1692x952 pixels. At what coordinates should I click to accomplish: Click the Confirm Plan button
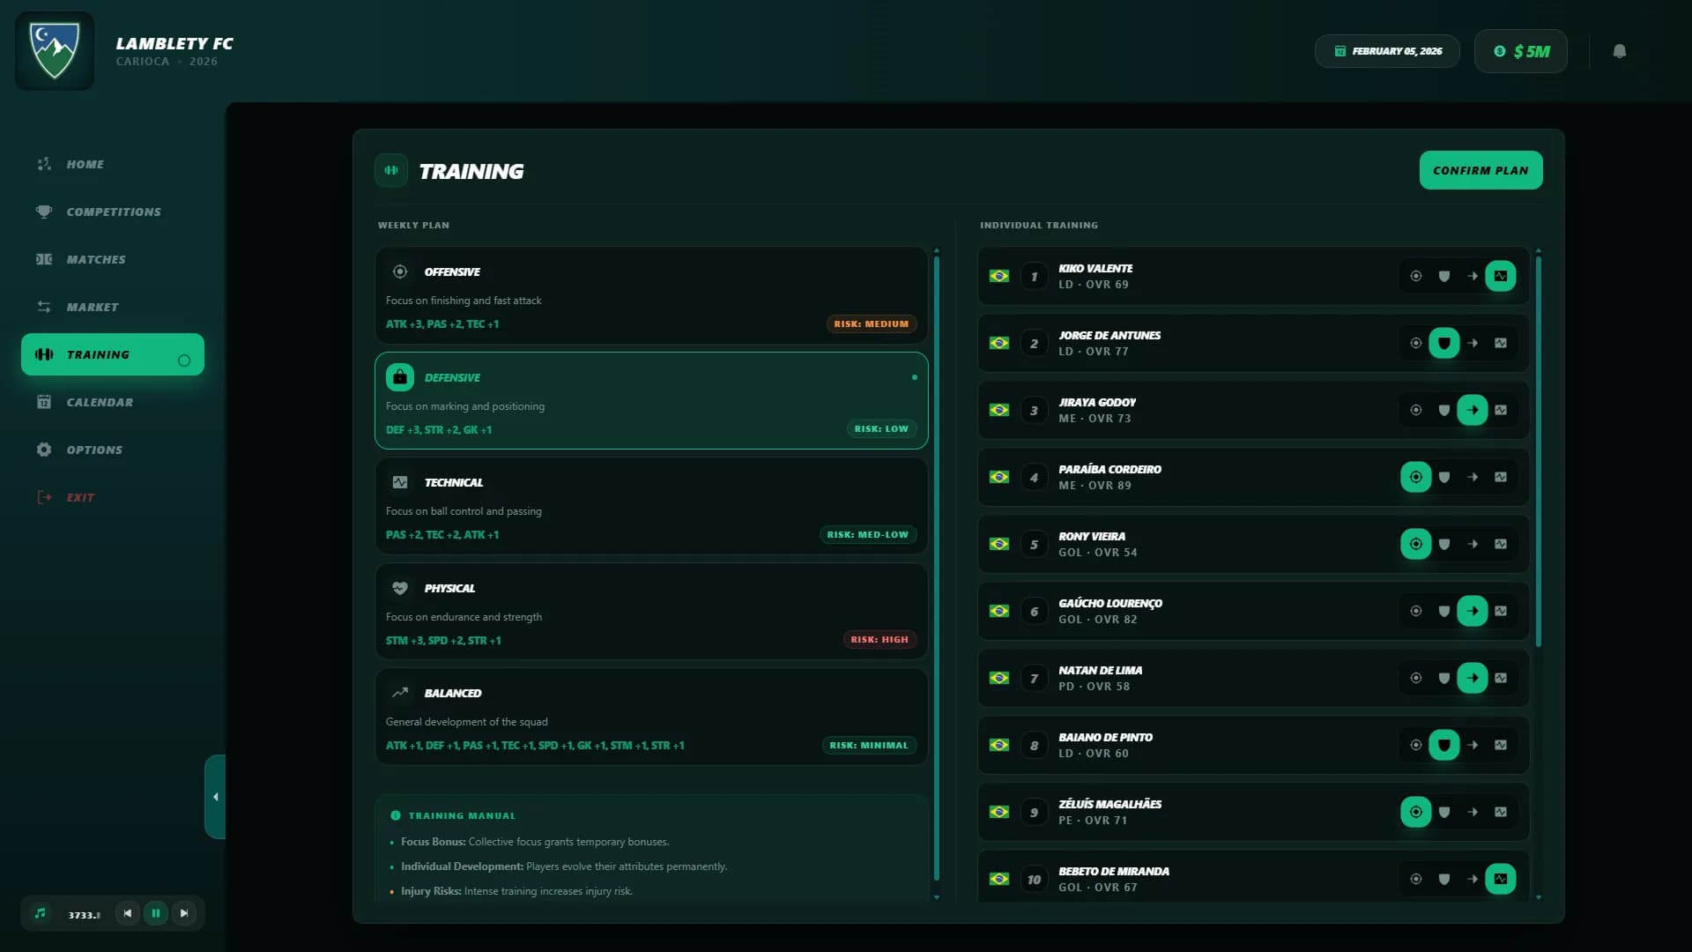click(x=1480, y=170)
